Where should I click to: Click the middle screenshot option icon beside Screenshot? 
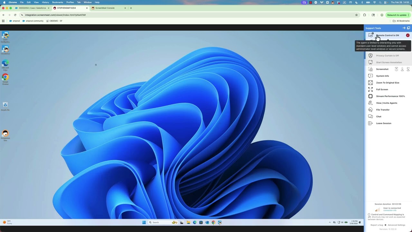[402, 69]
